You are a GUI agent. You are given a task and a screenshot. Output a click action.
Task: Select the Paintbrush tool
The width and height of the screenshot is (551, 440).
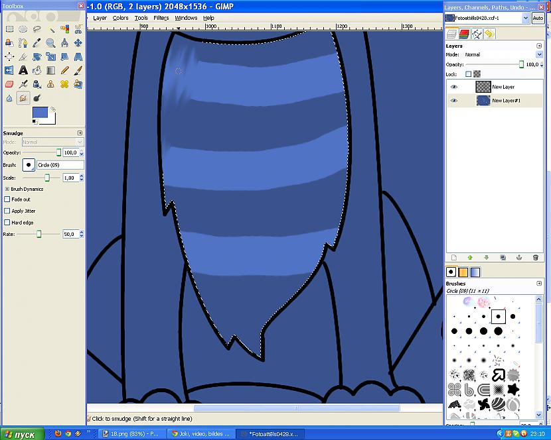click(x=78, y=70)
